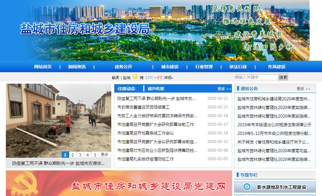The width and height of the screenshot is (322, 196).
Task: Open the 网站首页 menu item
Action: 43,67
